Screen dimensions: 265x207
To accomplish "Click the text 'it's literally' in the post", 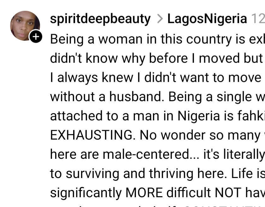I will pyautogui.click(x=234, y=154).
